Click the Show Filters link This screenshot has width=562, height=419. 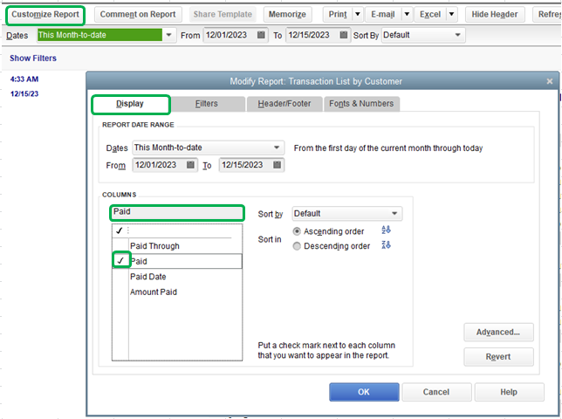[33, 58]
